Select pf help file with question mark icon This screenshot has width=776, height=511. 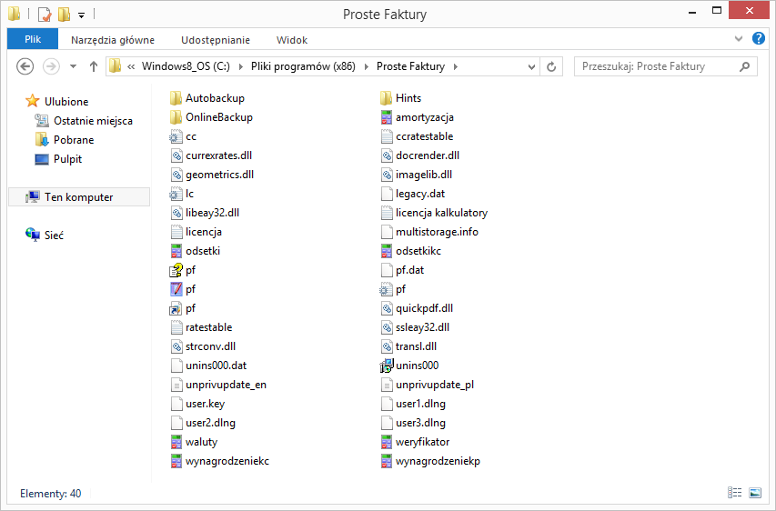(x=176, y=270)
